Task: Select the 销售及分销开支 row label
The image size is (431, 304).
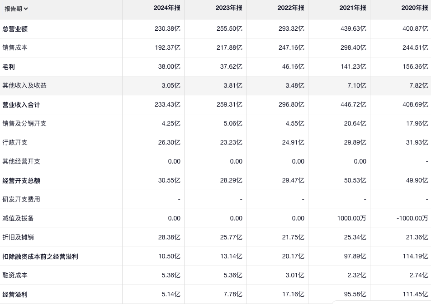Action: pos(24,123)
